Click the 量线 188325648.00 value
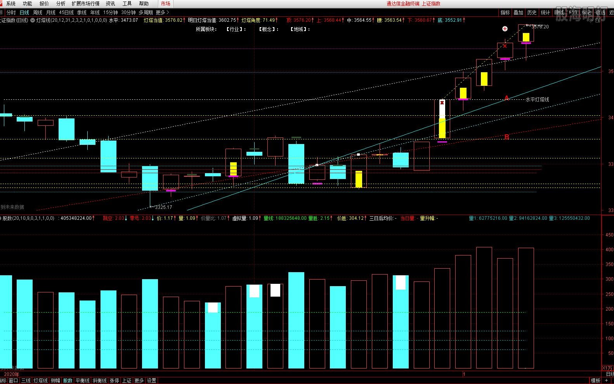This screenshot has width=614, height=384. [285, 218]
